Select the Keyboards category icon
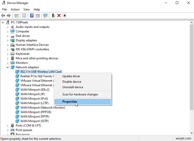194x141 pixels. tap(12, 54)
